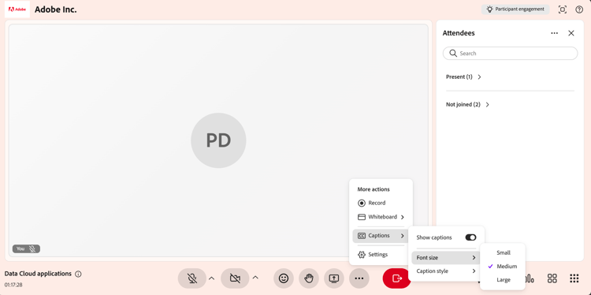Turn on the camera
This screenshot has width=591, height=295.
(x=235, y=278)
